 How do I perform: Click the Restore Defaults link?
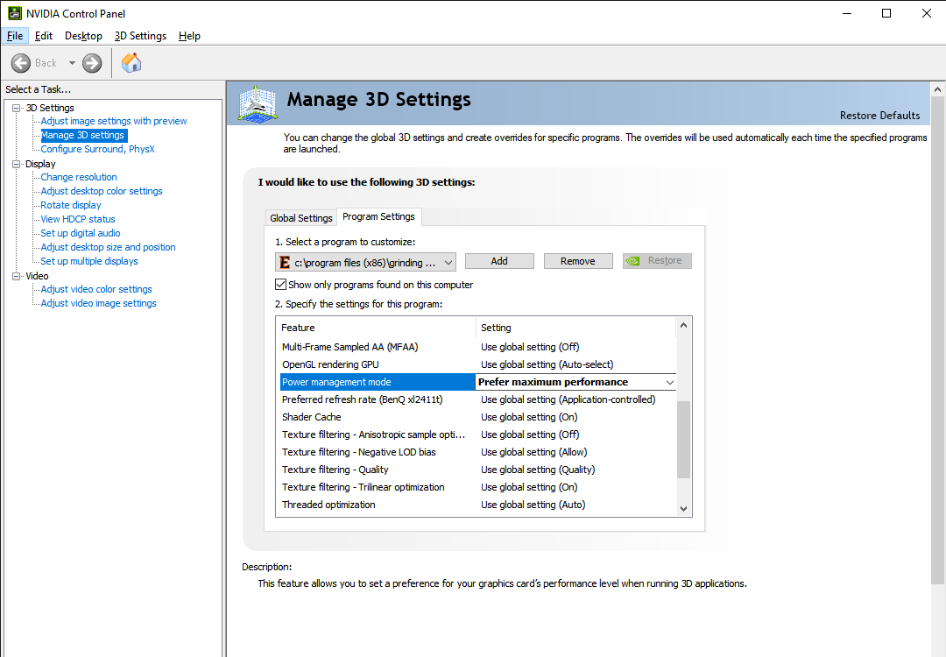pyautogui.click(x=879, y=116)
